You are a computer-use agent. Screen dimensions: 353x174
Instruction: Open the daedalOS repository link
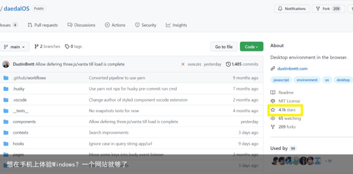coord(16,9)
